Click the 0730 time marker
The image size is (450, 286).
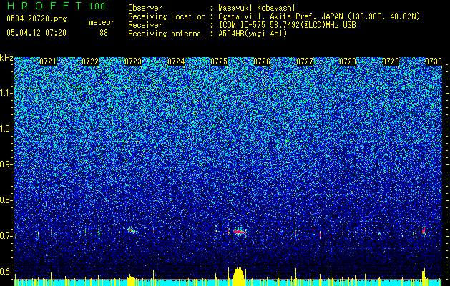coord(434,61)
